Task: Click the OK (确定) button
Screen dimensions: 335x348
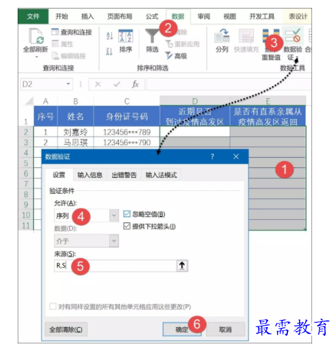Action: 182,330
